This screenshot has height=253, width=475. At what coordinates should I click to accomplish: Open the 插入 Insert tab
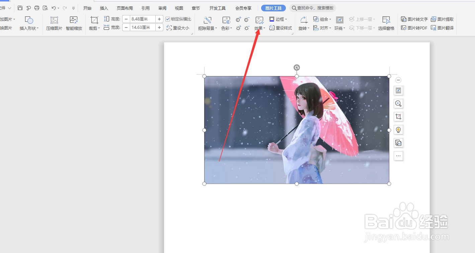tap(104, 8)
